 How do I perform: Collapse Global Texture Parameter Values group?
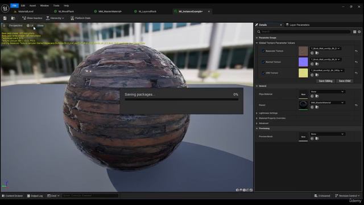pyautogui.click(x=257, y=43)
